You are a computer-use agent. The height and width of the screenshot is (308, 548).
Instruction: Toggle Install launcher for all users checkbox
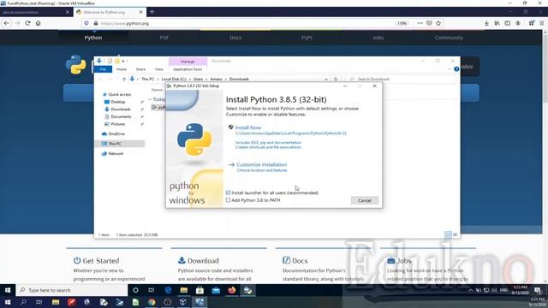[229, 192]
